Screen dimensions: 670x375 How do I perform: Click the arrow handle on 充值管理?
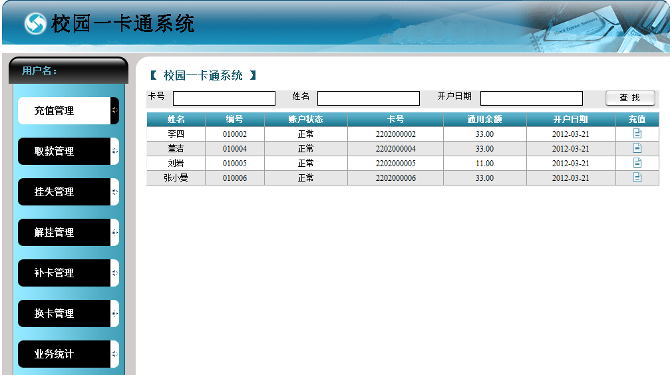pyautogui.click(x=114, y=110)
